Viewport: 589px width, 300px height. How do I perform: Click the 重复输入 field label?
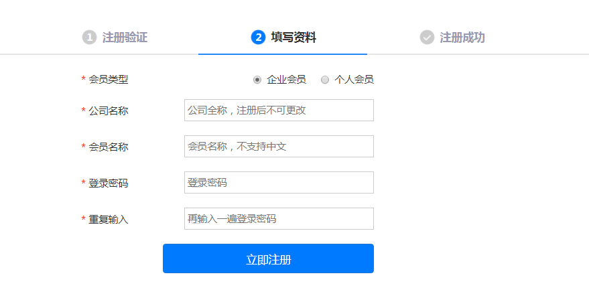(x=108, y=220)
